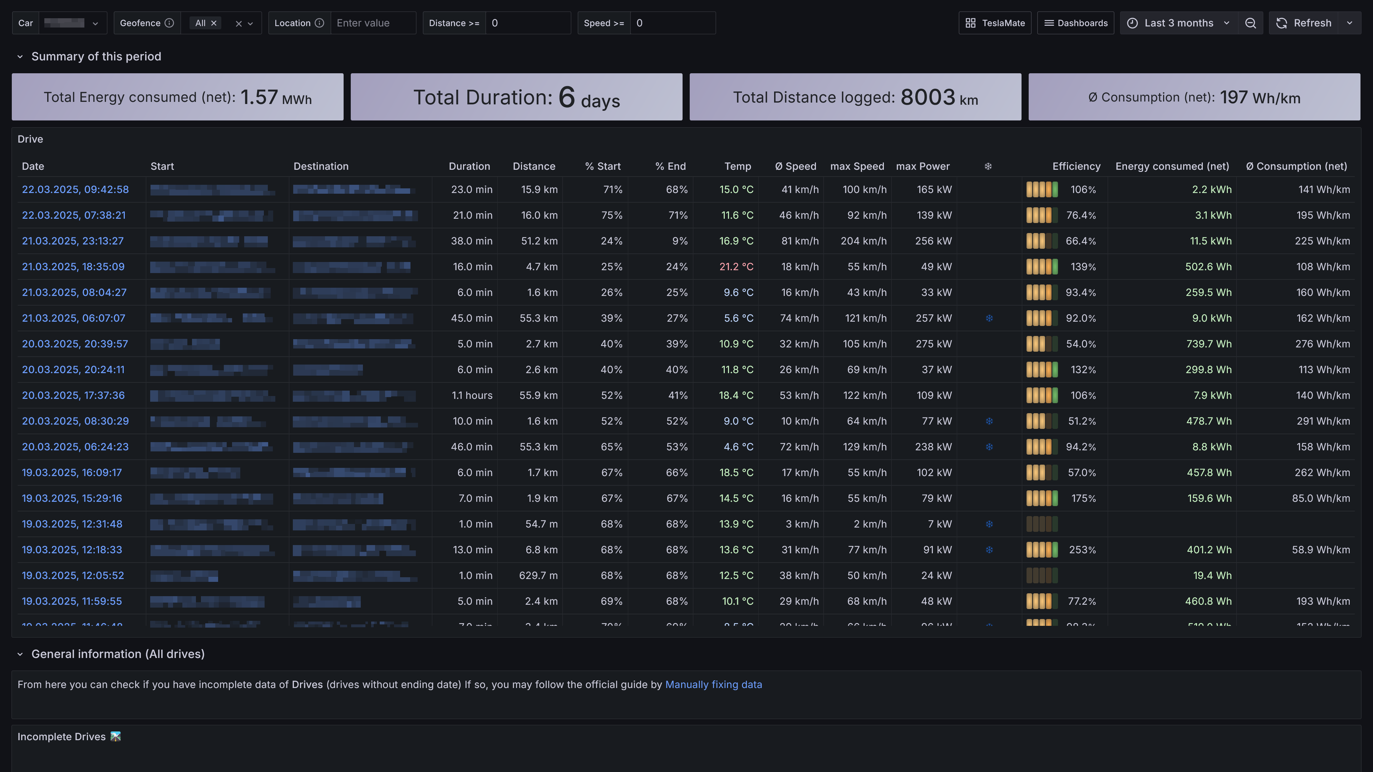This screenshot has width=1373, height=772.
Task: Open drive 22.03.2025, 09:42:58
Action: tap(75, 190)
